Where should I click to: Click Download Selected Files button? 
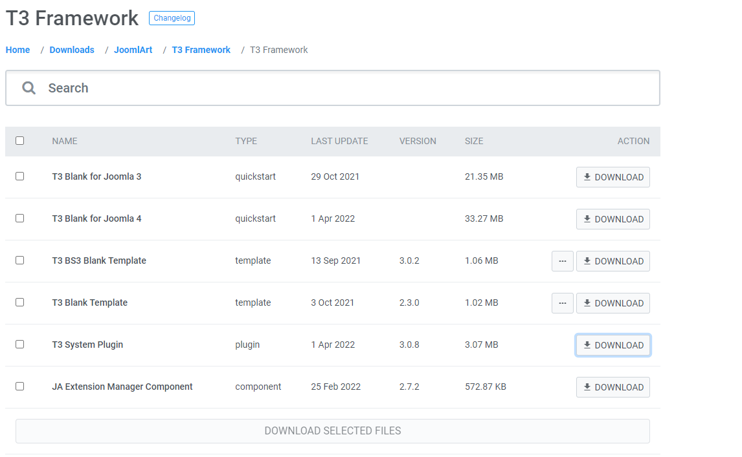pyautogui.click(x=332, y=431)
